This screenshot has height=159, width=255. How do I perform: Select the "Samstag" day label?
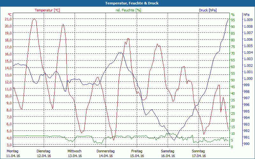(x=168, y=151)
